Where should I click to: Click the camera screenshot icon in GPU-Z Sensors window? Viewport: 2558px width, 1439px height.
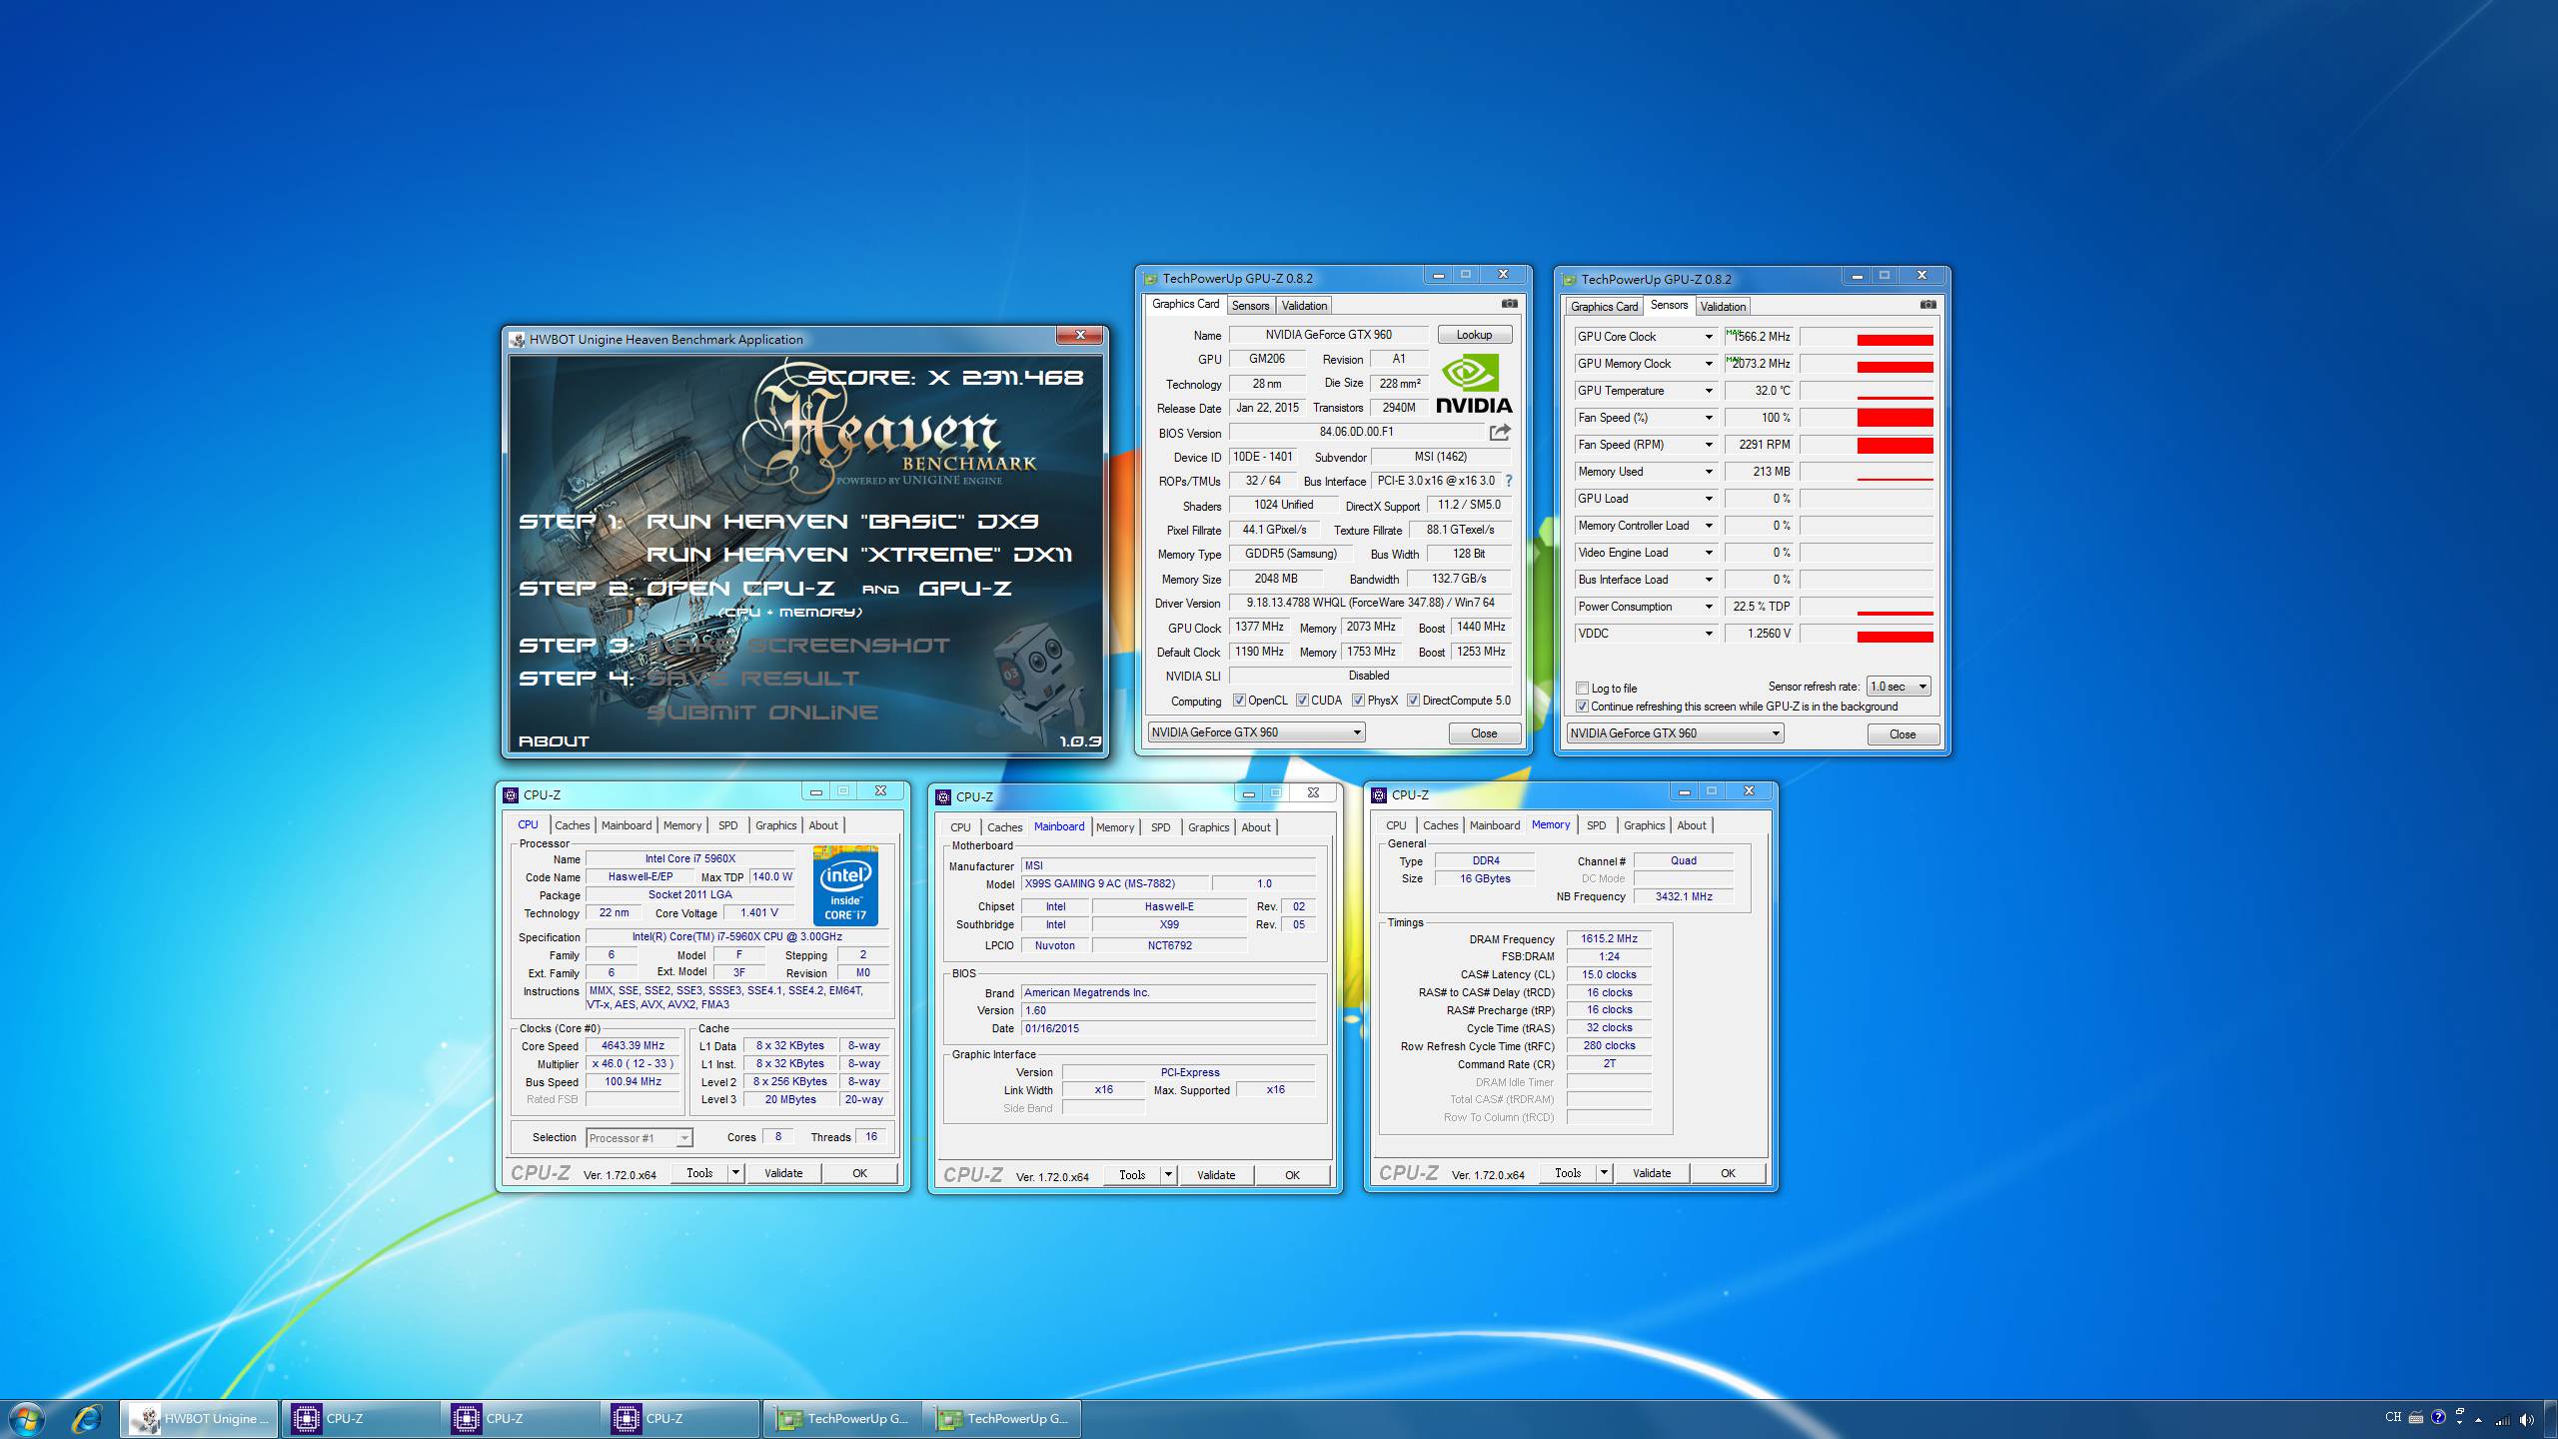pos(1927,305)
